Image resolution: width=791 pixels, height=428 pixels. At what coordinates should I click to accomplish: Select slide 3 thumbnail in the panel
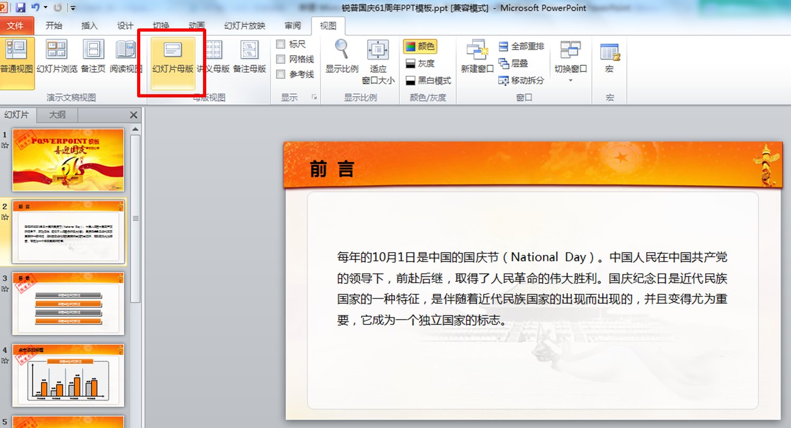[x=69, y=303]
